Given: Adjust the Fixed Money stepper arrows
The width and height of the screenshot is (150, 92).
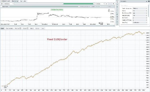Looking at the screenshot, I should 146,13.
